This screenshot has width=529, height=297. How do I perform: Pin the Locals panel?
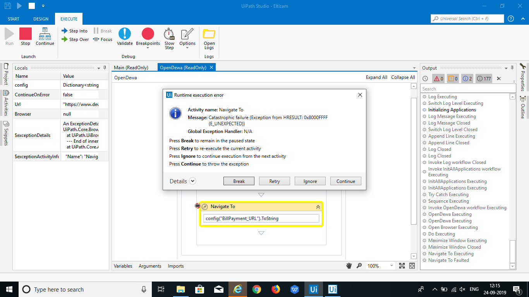tap(105, 68)
